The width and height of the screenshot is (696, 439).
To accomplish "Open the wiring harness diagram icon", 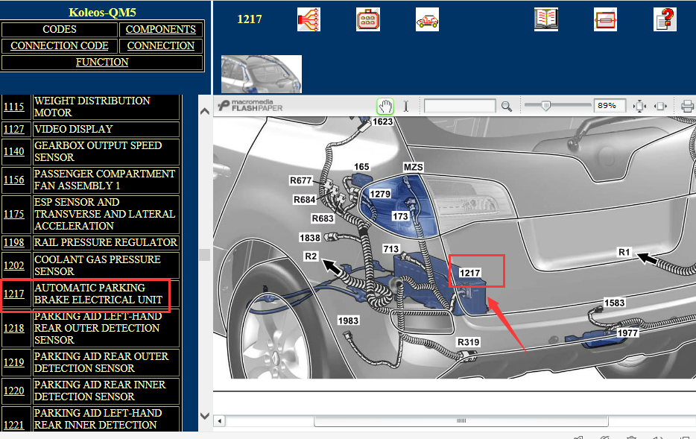I will (x=309, y=19).
